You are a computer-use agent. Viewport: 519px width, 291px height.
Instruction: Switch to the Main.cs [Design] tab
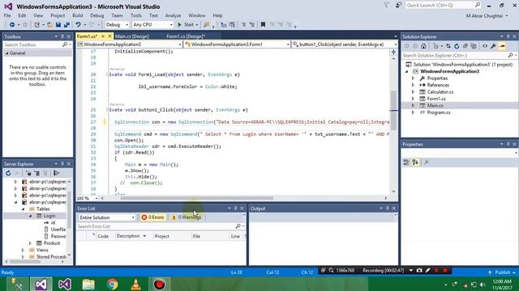(x=131, y=36)
